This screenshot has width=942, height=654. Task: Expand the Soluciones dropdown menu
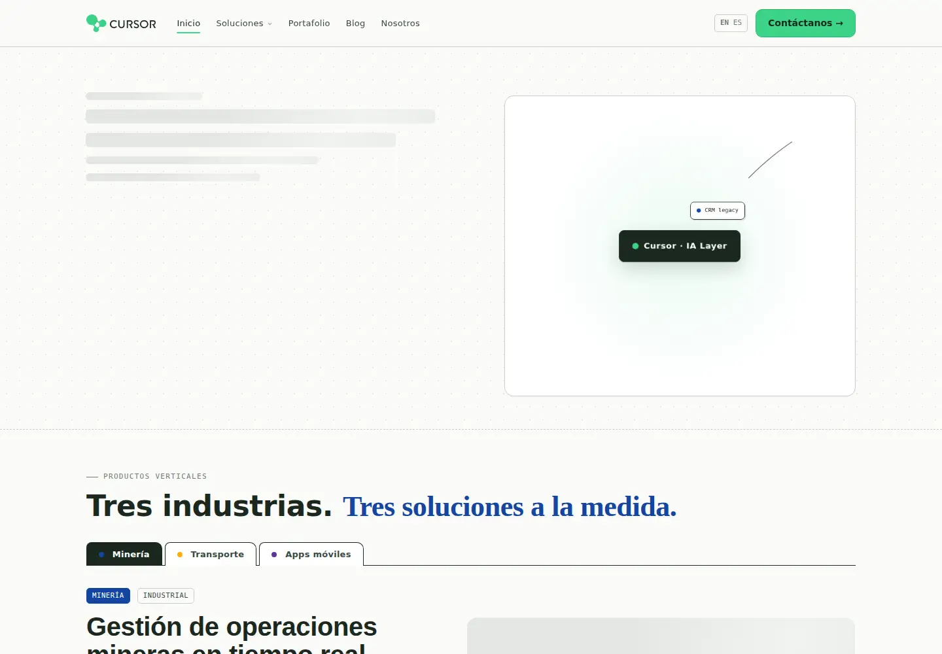(244, 24)
